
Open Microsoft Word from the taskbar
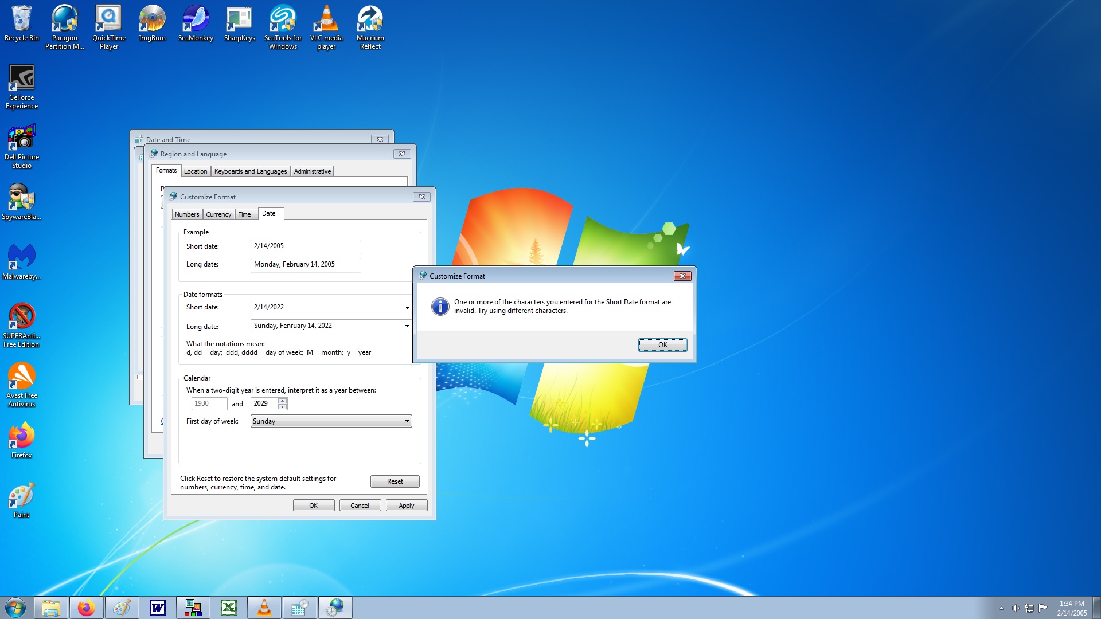pyautogui.click(x=158, y=608)
